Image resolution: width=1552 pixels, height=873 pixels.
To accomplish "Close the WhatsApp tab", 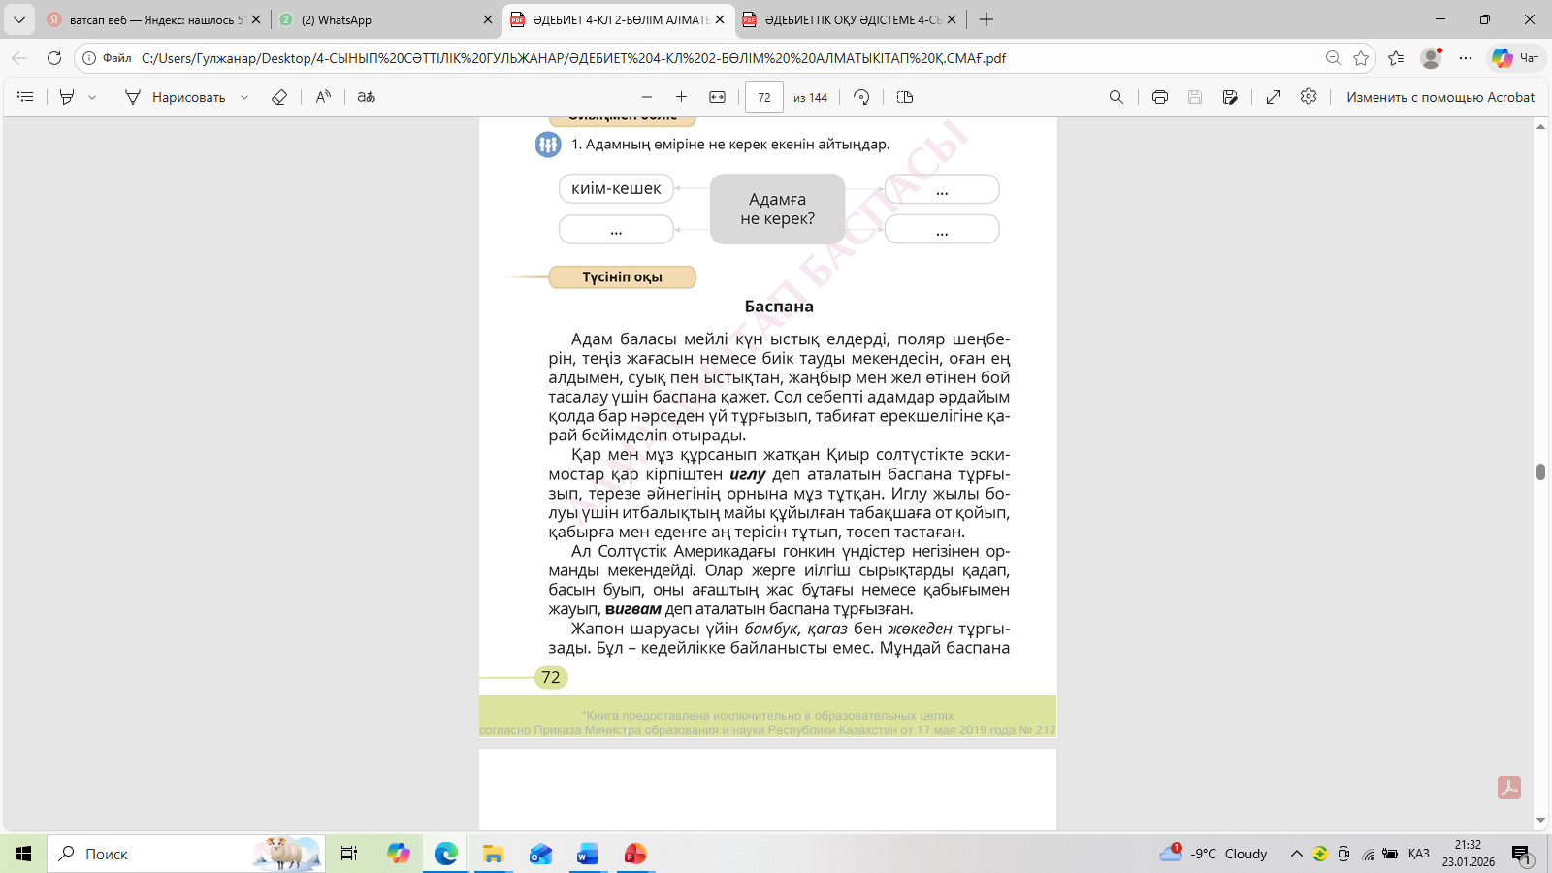I will click(488, 19).
